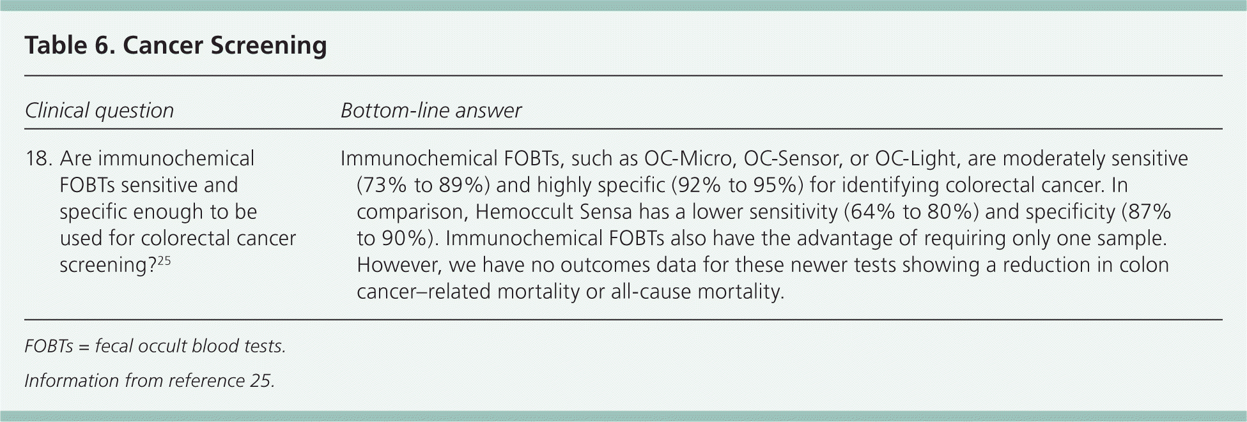Select the "Bottom-line answer" column header
The height and width of the screenshot is (422, 1247).
[431, 110]
